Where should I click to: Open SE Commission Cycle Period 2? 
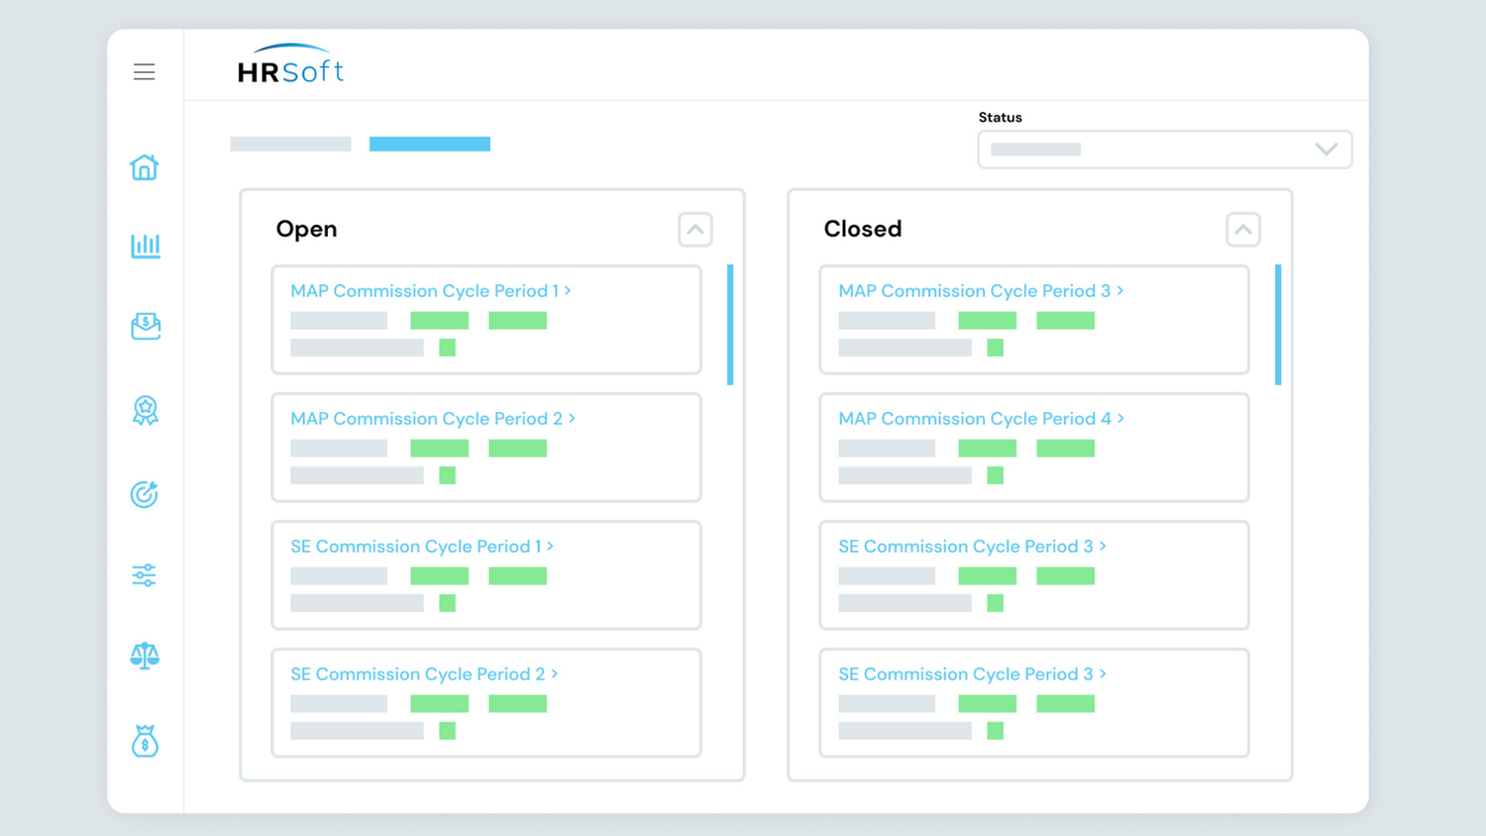(x=424, y=675)
